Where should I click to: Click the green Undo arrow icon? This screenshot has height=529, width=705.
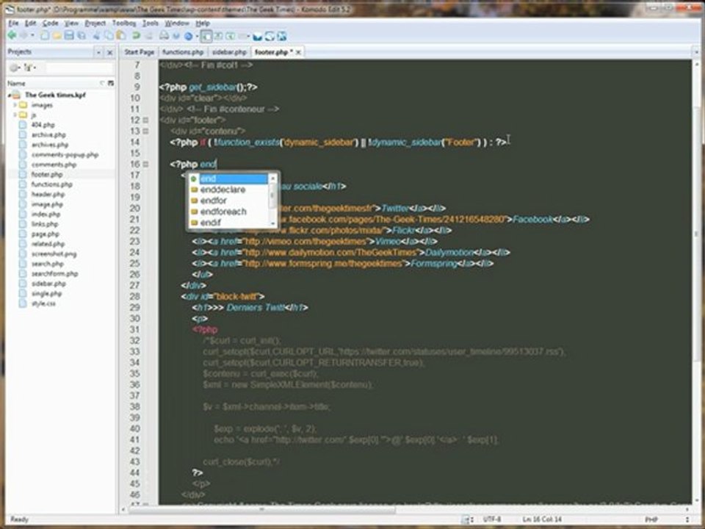136,35
